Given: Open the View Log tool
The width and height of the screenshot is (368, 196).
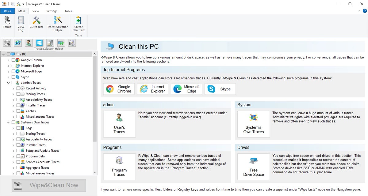Looking at the screenshot, I should point(21,24).
